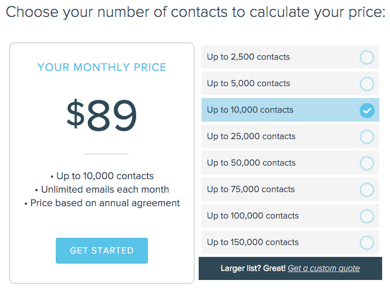
Task: Click the "Up to 75,000 contacts" label text
Action: (x=251, y=189)
